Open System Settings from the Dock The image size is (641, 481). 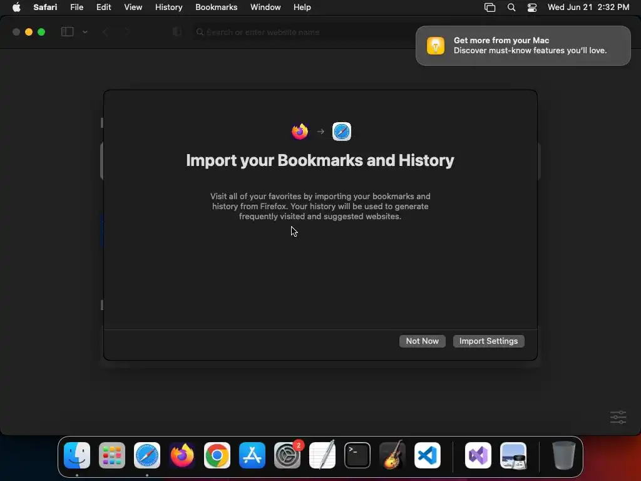pyautogui.click(x=287, y=455)
